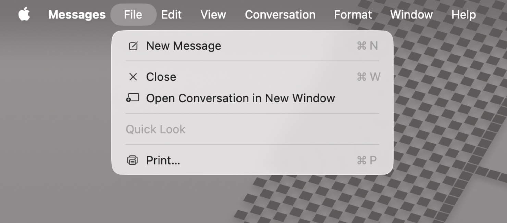Image resolution: width=507 pixels, height=223 pixels.
Task: Open the View menu
Action: pos(213,14)
